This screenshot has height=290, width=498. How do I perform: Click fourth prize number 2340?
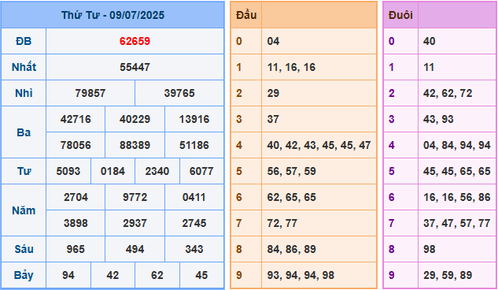coord(157,171)
